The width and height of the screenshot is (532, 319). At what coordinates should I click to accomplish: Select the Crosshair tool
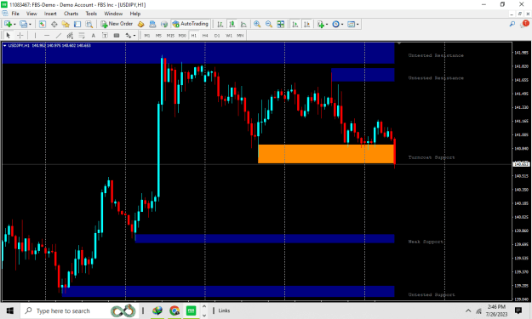point(20,35)
